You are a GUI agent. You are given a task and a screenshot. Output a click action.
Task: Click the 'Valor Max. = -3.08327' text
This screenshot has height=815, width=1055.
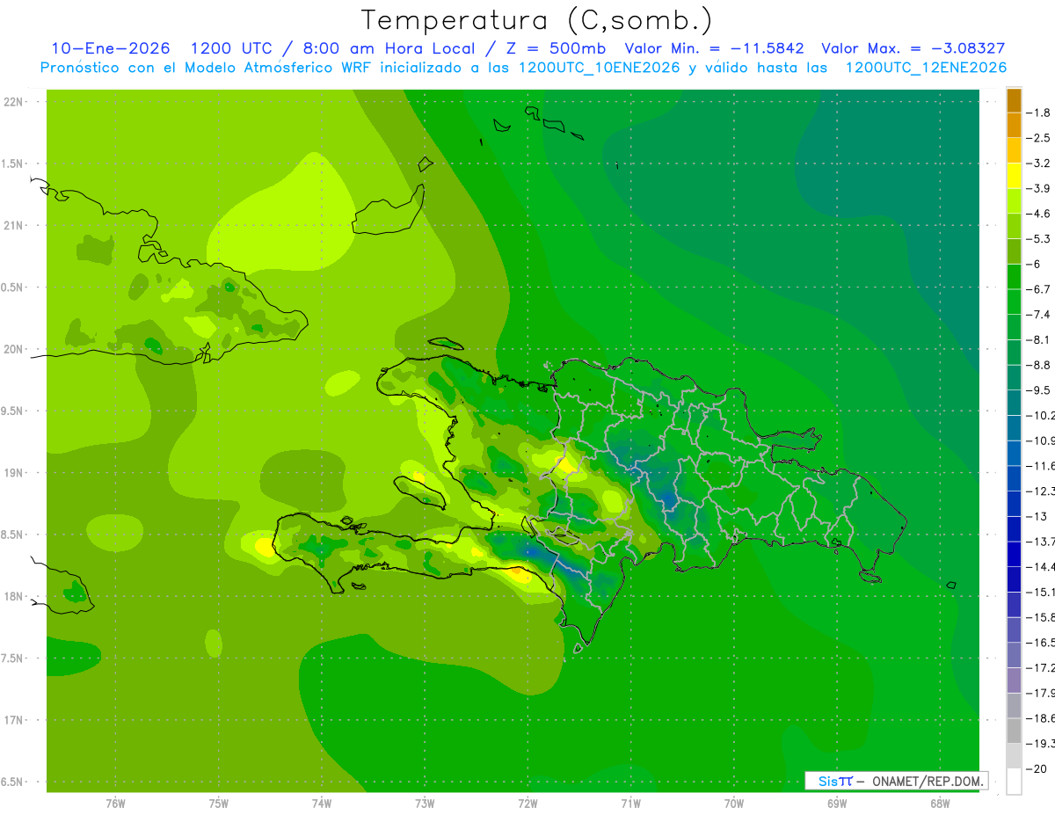pos(913,48)
